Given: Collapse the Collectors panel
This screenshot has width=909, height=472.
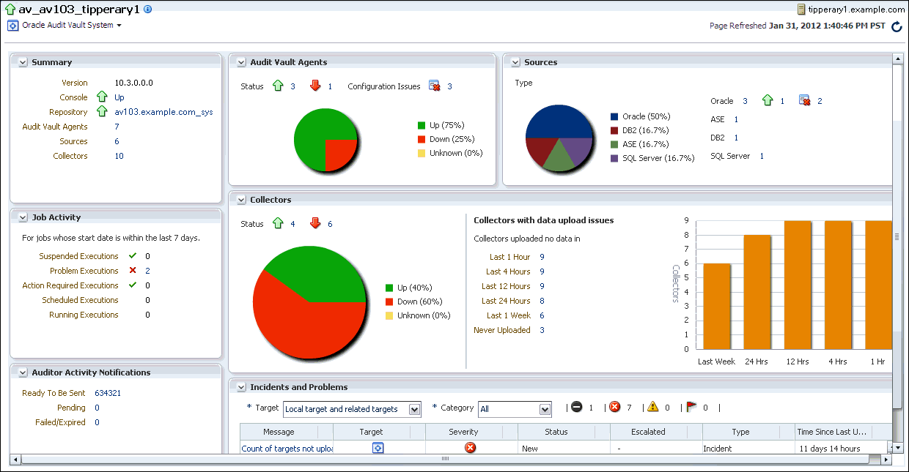Looking at the screenshot, I should 241,200.
